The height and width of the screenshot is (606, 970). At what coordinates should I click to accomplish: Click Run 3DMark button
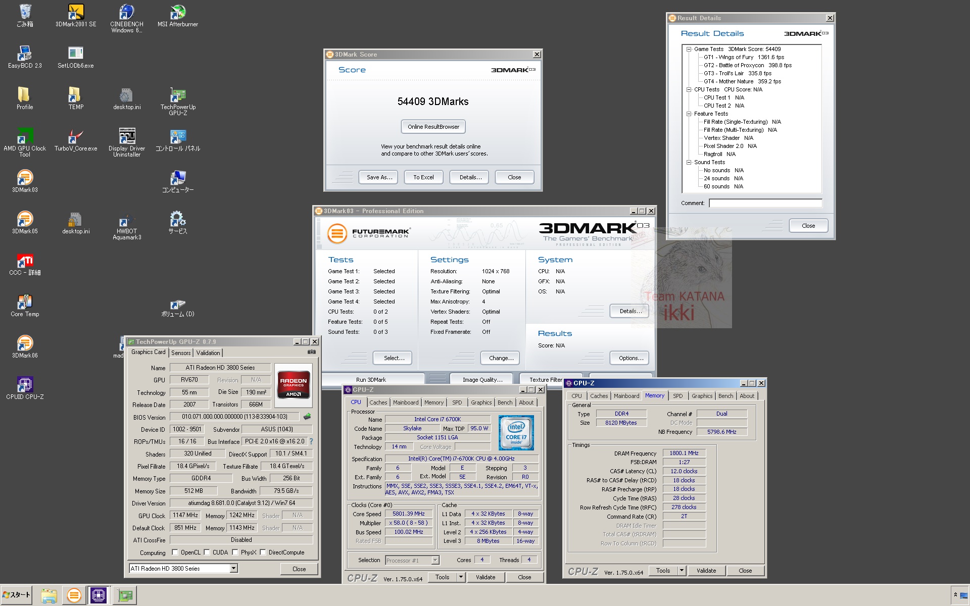371,379
